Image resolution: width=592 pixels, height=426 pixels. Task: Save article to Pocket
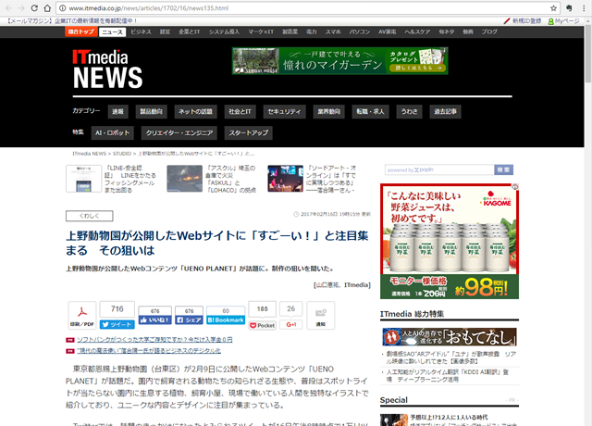(x=263, y=325)
